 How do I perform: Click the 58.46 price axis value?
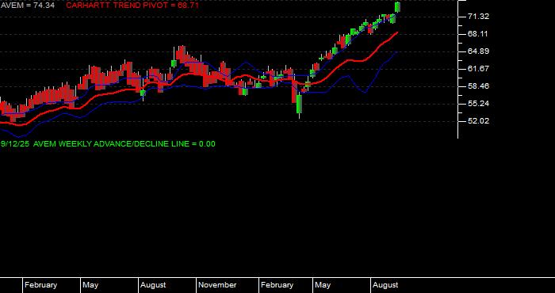(x=478, y=86)
